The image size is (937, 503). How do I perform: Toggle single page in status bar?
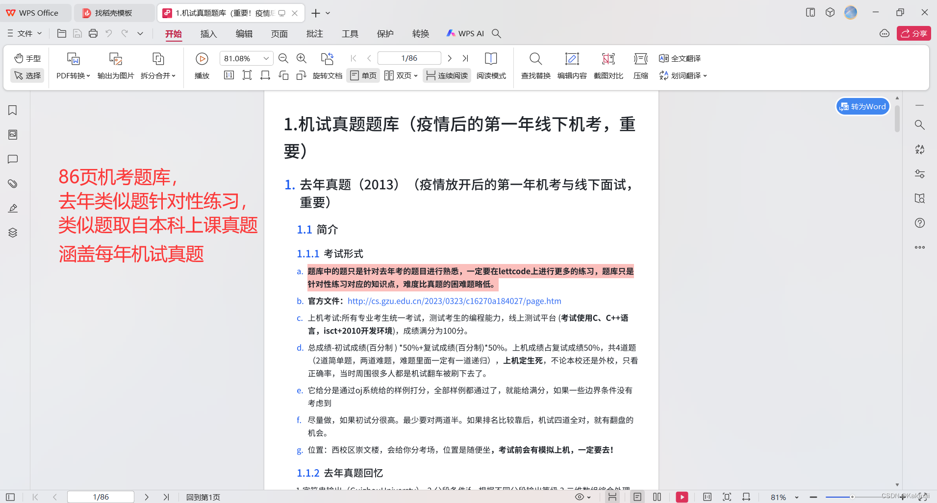(x=637, y=497)
